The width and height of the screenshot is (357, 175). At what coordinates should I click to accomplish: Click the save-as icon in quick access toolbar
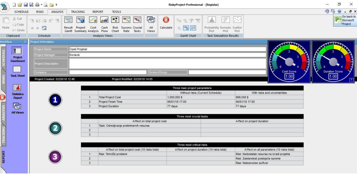click(31, 5)
